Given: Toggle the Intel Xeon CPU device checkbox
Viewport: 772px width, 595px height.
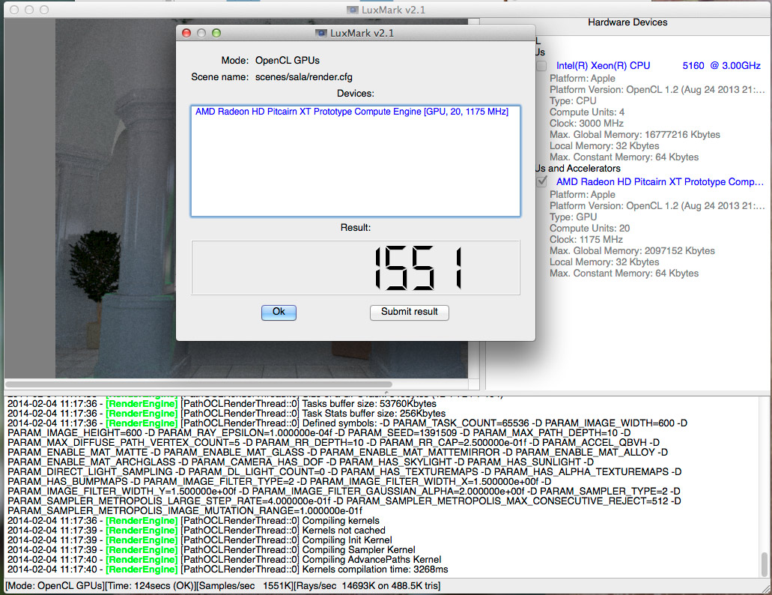Looking at the screenshot, I should click(x=541, y=65).
